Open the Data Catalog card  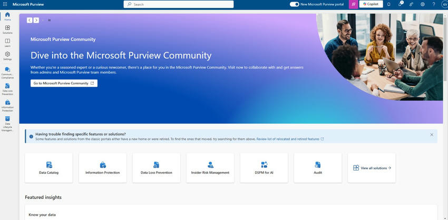click(49, 168)
